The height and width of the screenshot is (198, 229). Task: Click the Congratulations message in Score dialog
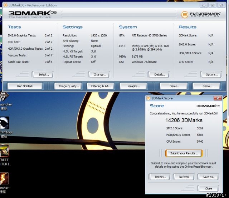[184, 113]
